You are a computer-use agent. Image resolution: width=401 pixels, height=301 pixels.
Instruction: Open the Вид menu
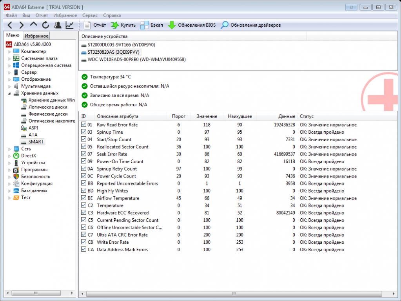tap(26, 15)
